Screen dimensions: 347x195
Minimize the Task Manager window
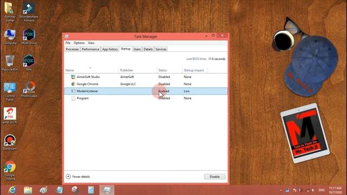pyautogui.click(x=206, y=36)
